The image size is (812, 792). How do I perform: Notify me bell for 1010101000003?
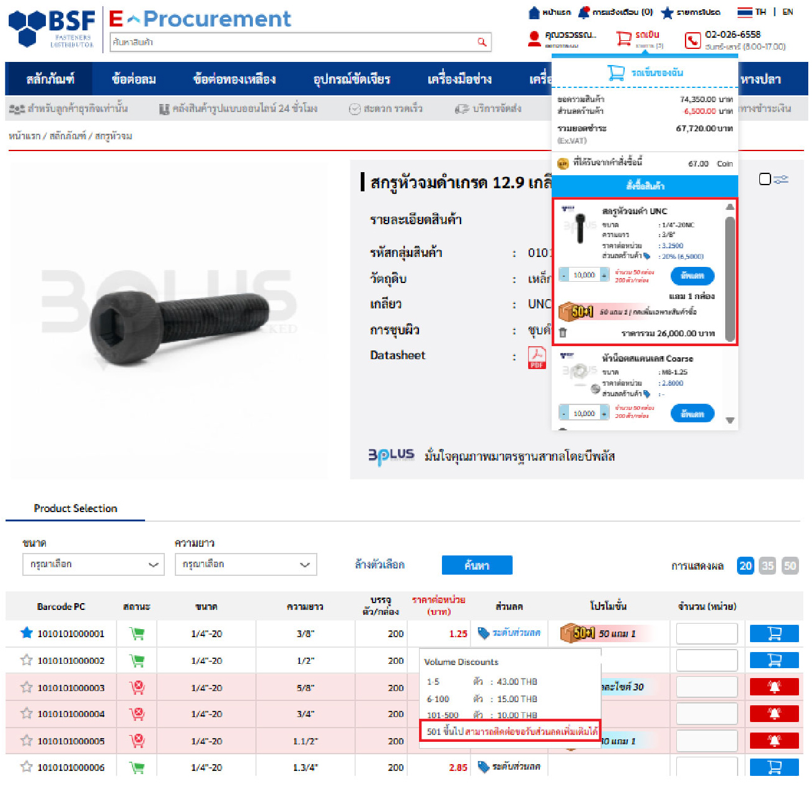(x=774, y=687)
